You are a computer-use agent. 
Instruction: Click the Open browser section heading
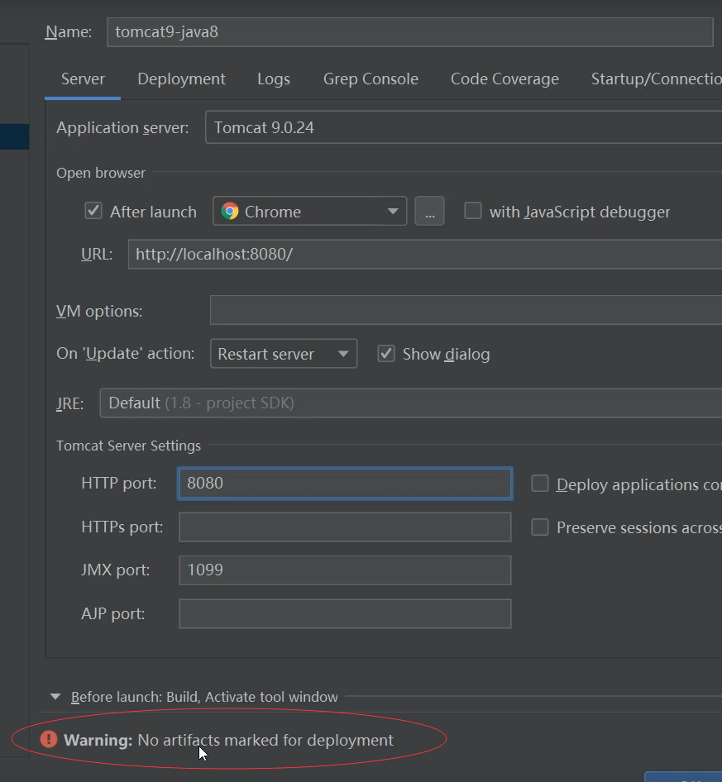pyautogui.click(x=101, y=173)
